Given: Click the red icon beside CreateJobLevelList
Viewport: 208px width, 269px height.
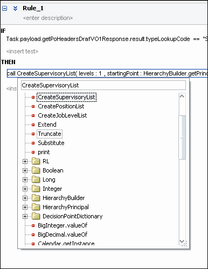Looking at the screenshot, I should [33, 116].
